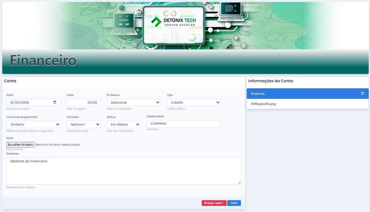
Task: Click the Data date field 12/04/2025
Action: (33, 102)
